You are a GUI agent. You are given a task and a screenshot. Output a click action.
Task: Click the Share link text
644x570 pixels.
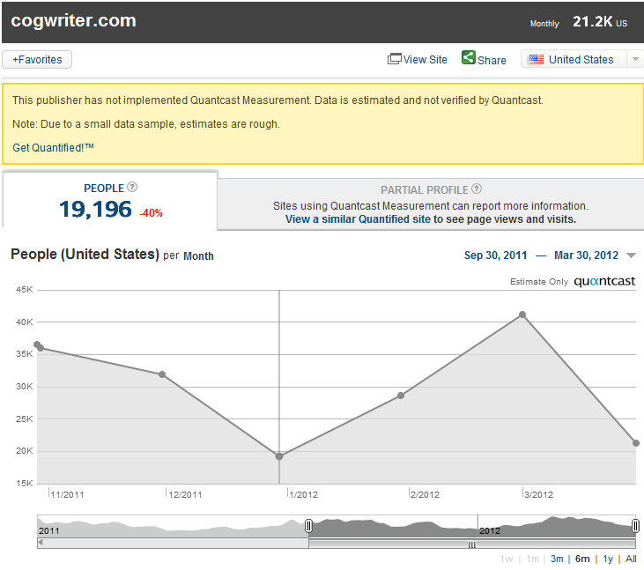pos(492,61)
